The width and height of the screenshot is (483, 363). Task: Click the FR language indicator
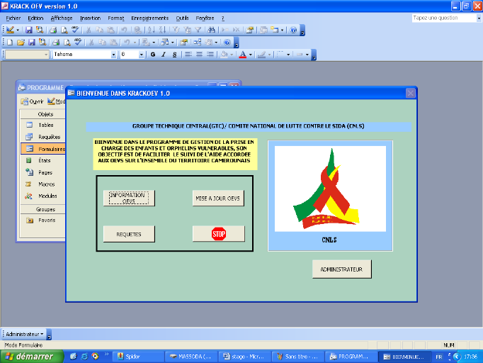439,357
